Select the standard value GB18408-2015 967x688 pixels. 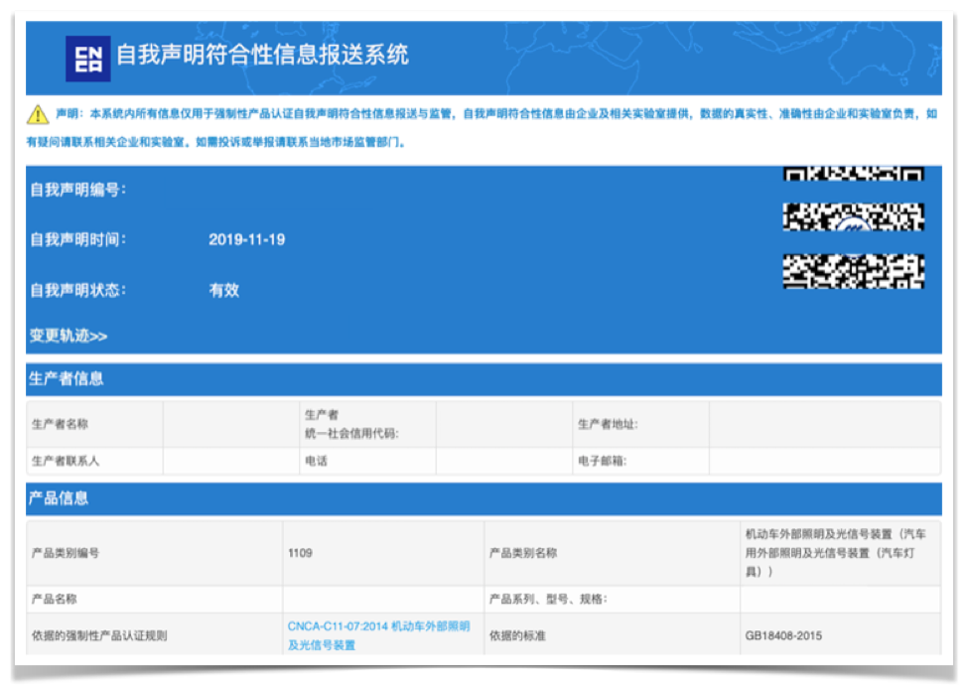(783, 635)
